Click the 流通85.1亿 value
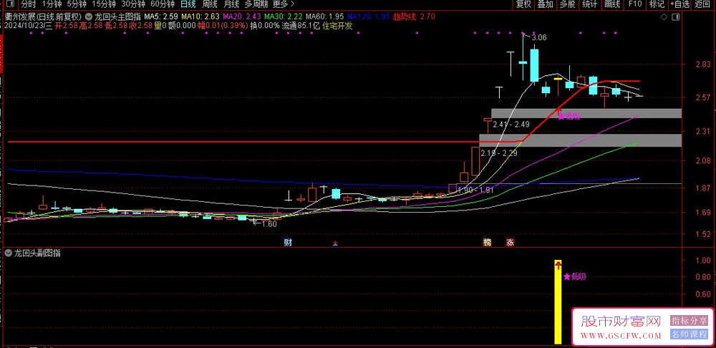Viewport: 716px width, 348px height. 301,26
